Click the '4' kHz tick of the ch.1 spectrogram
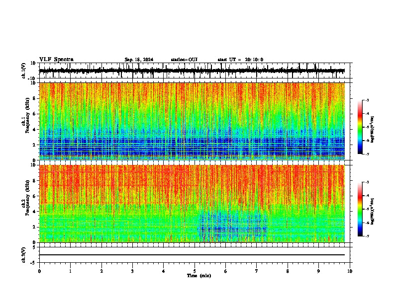This screenshot has height=304, width=394. coord(35,130)
